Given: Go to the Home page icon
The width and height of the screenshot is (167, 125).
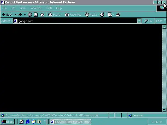Looking at the screenshot, I should tap(42, 15).
